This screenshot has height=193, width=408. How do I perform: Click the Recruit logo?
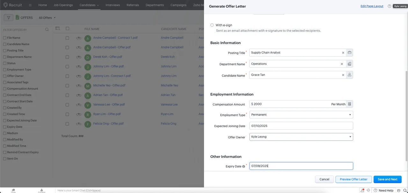(x=13, y=5)
